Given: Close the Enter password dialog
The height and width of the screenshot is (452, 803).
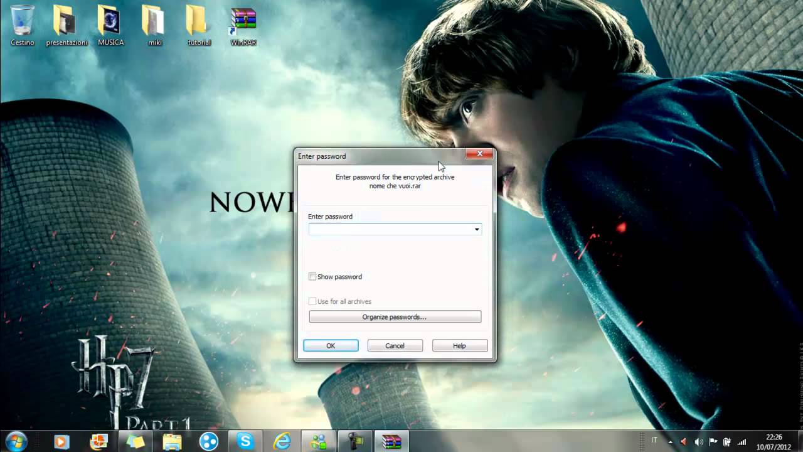Looking at the screenshot, I should click(479, 154).
